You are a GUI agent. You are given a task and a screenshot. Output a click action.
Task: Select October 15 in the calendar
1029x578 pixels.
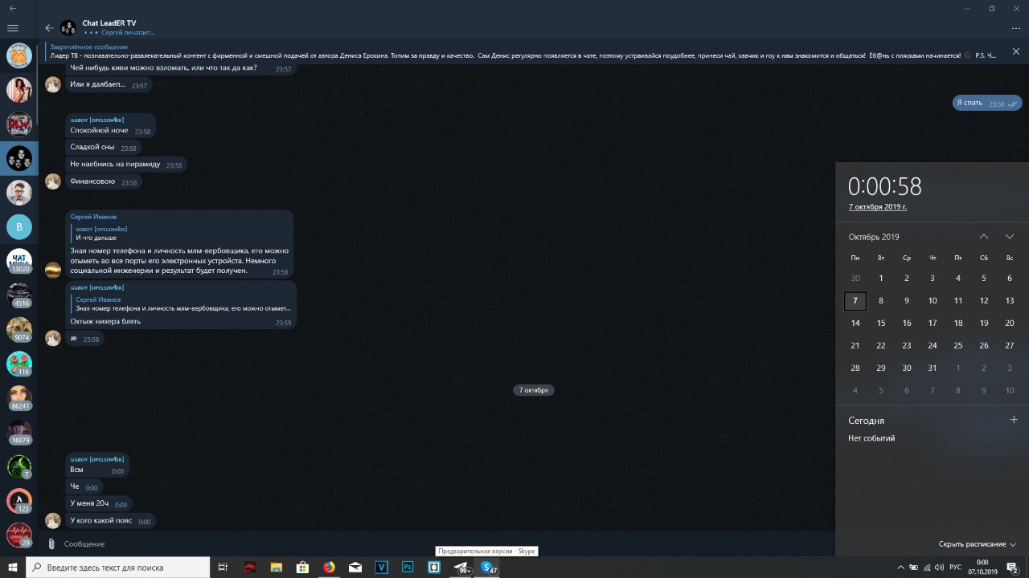881,323
